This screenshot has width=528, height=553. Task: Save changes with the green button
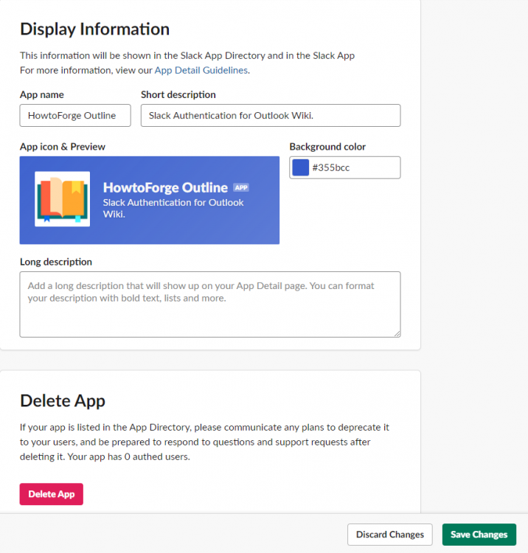[479, 535]
